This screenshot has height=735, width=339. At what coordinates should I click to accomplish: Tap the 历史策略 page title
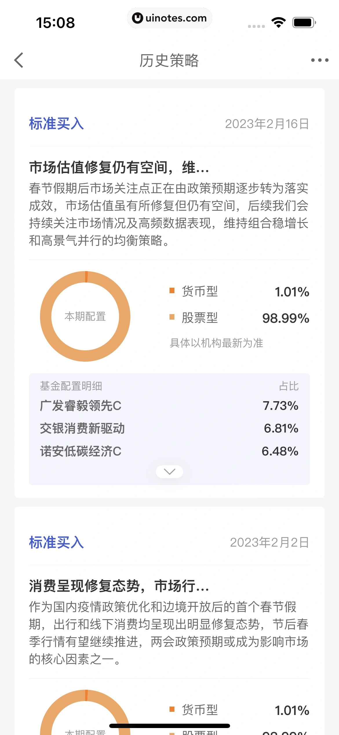pos(169,60)
